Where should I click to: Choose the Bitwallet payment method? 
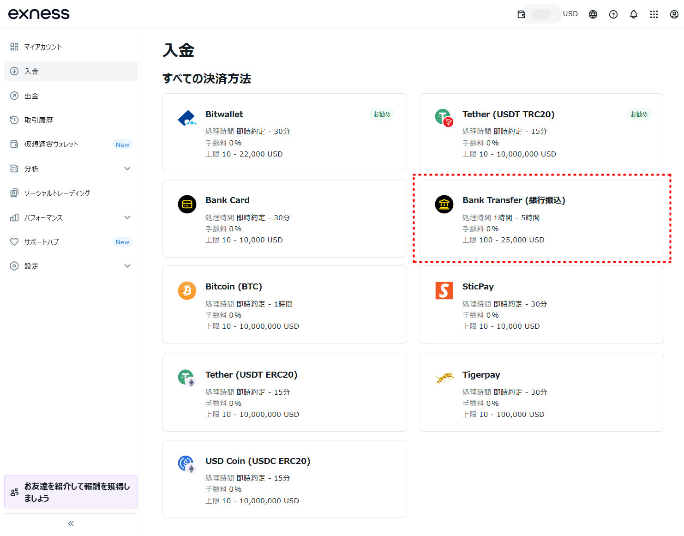[x=285, y=132]
